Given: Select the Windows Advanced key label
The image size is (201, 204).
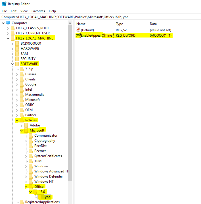Looking at the screenshot, I should tap(51, 171).
